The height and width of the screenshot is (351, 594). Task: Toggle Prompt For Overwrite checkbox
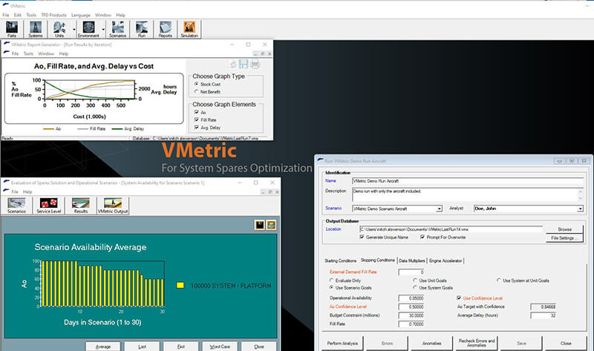pyautogui.click(x=422, y=237)
